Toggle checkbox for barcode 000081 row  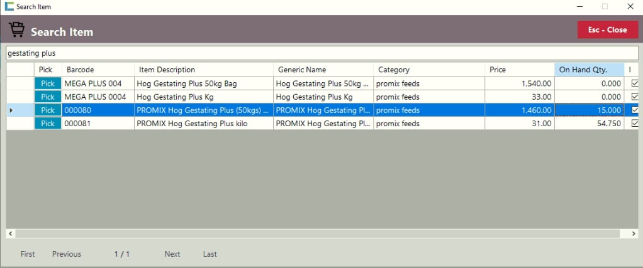pos(634,124)
